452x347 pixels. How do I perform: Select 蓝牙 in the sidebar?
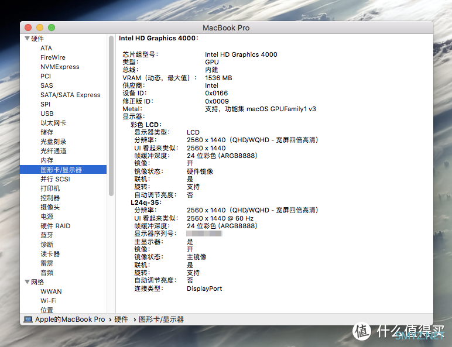(x=47, y=235)
